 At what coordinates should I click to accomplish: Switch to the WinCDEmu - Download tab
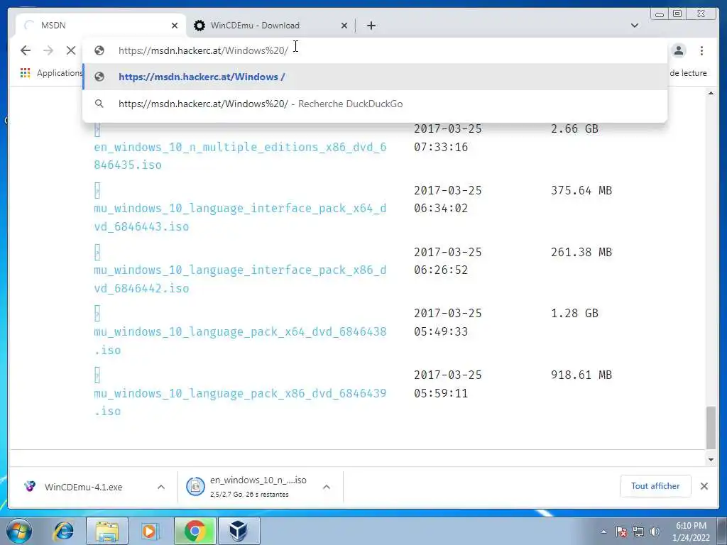point(271,26)
